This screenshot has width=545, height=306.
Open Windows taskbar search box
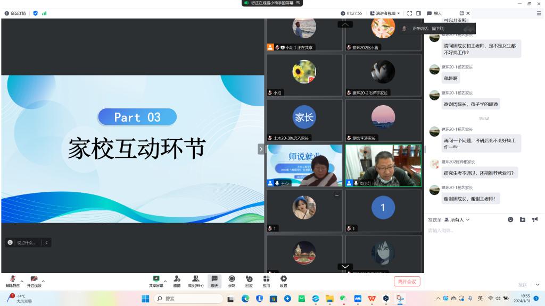pos(188,299)
